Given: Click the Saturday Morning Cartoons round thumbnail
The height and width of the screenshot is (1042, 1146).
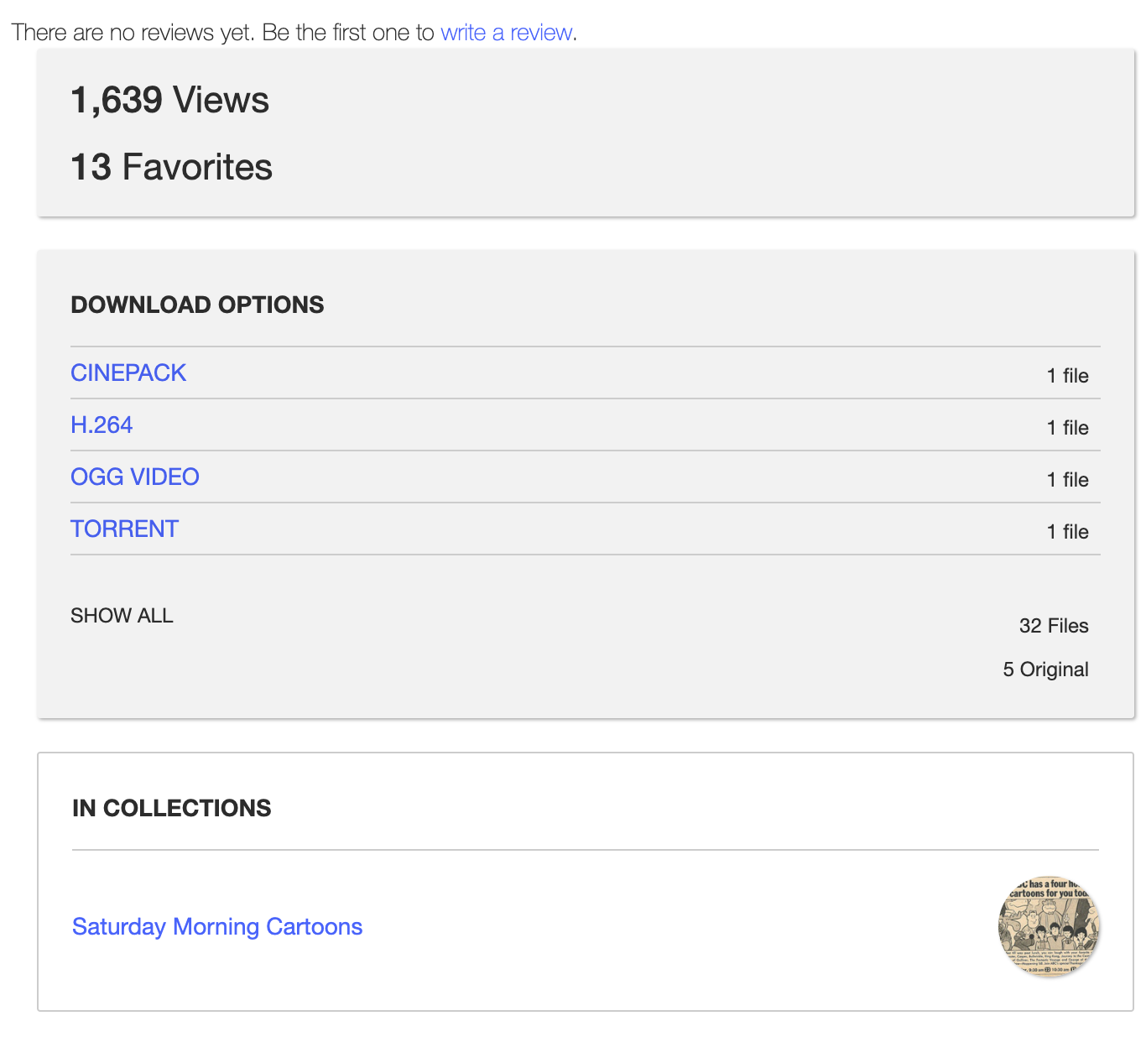Looking at the screenshot, I should tap(1048, 926).
